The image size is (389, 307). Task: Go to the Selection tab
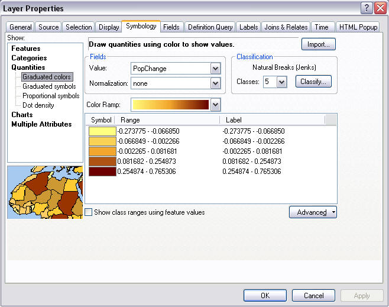(x=79, y=27)
